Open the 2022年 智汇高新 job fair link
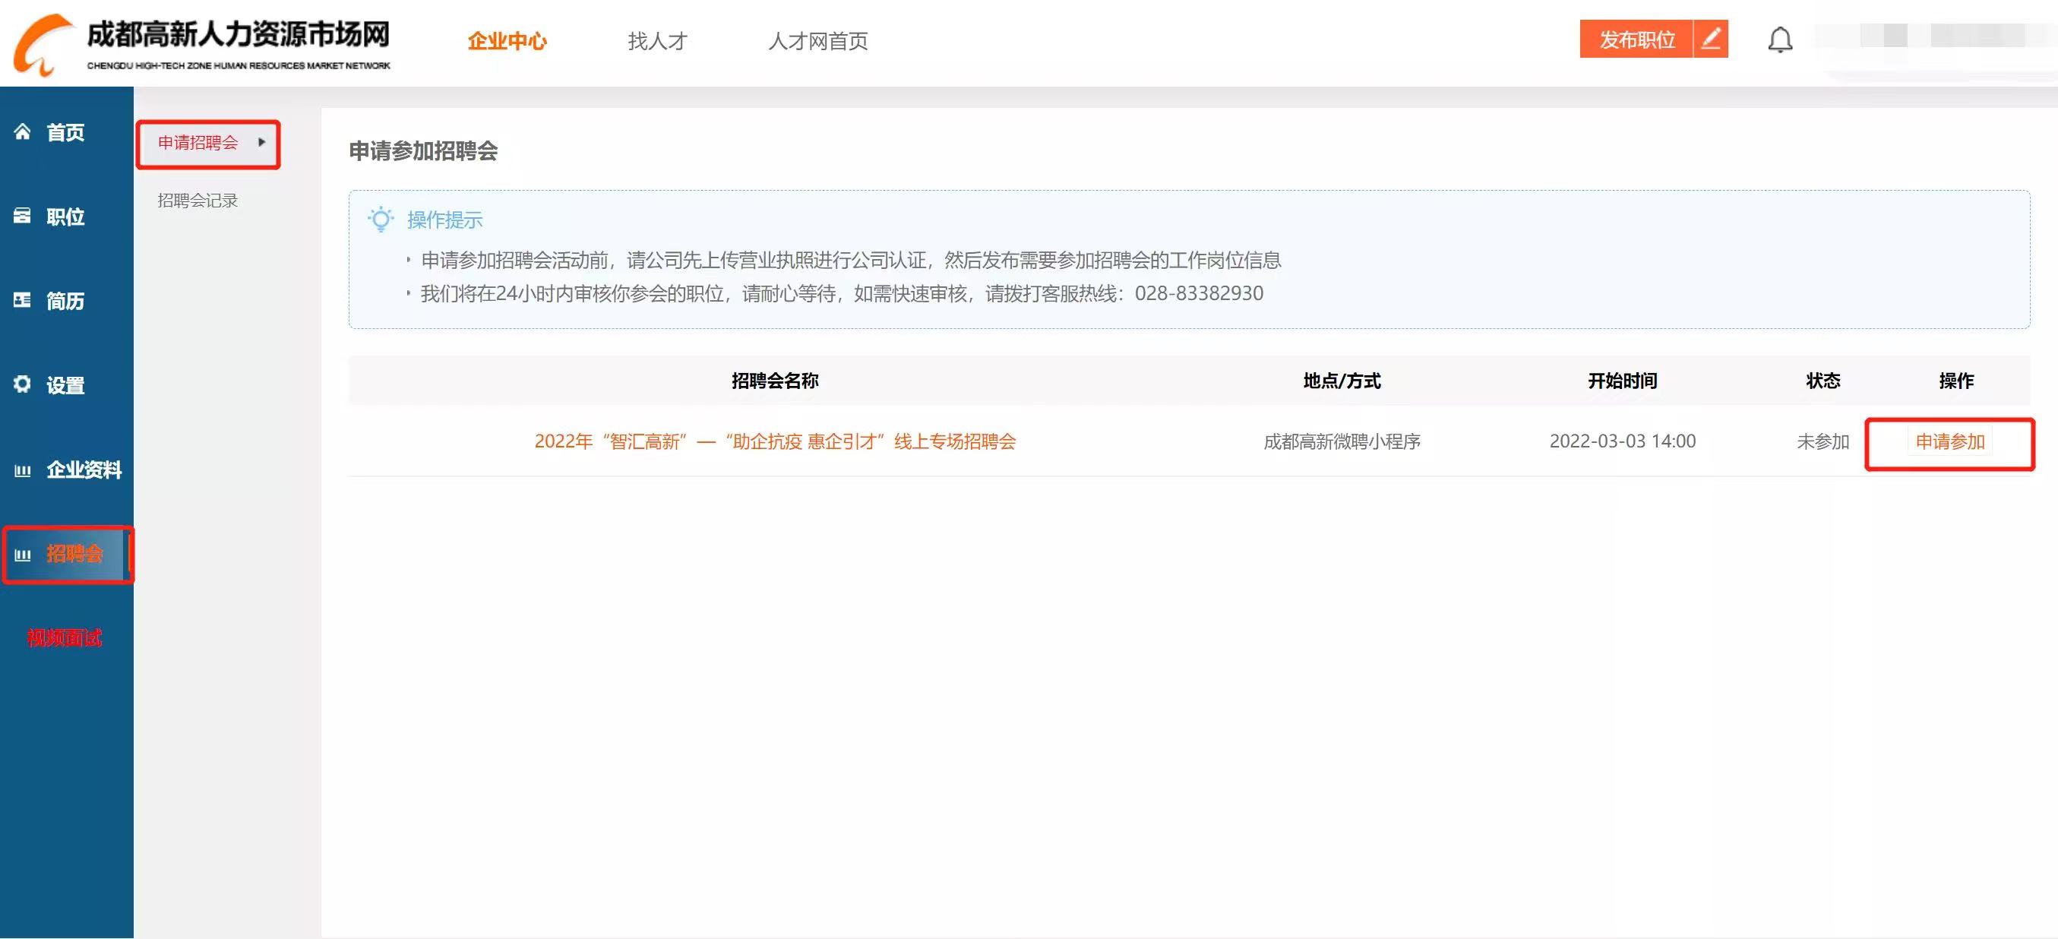The width and height of the screenshot is (2058, 939). coord(774,442)
